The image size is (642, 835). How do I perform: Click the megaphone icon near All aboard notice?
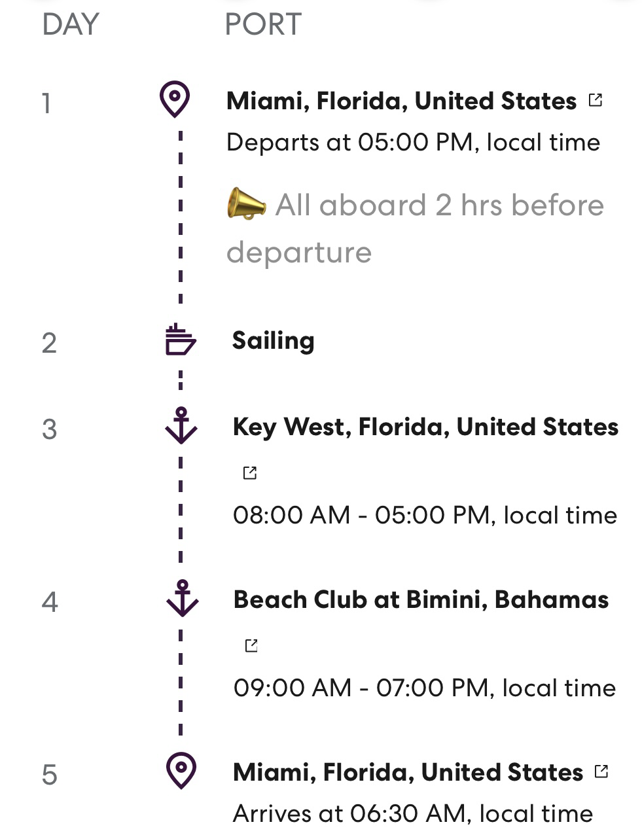point(246,204)
